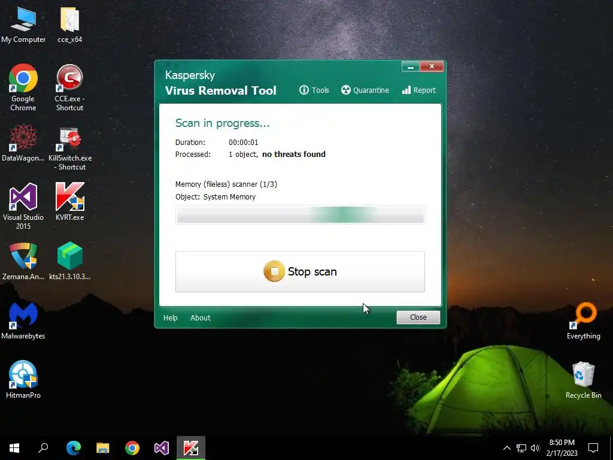The image size is (613, 460).
Task: Select kts21.3.10.3... installer icon
Action: click(69, 261)
